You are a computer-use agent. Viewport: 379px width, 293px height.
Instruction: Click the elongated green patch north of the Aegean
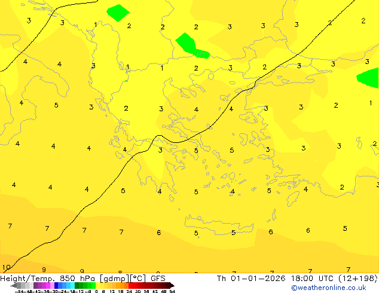point(191,47)
